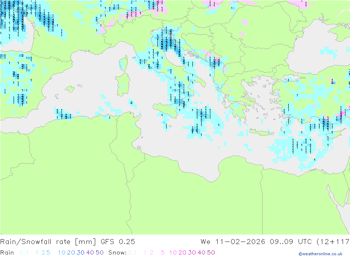Click the 'We 11-02-2026' date text
The height and width of the screenshot is (257, 350).
(233, 242)
